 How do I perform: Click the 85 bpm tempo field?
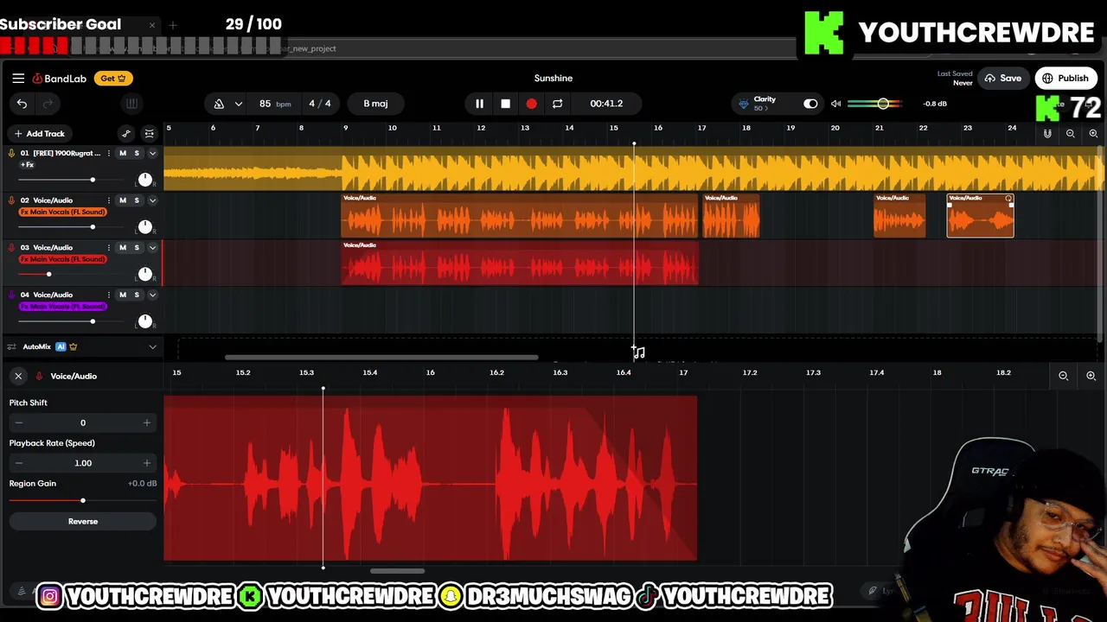click(274, 104)
